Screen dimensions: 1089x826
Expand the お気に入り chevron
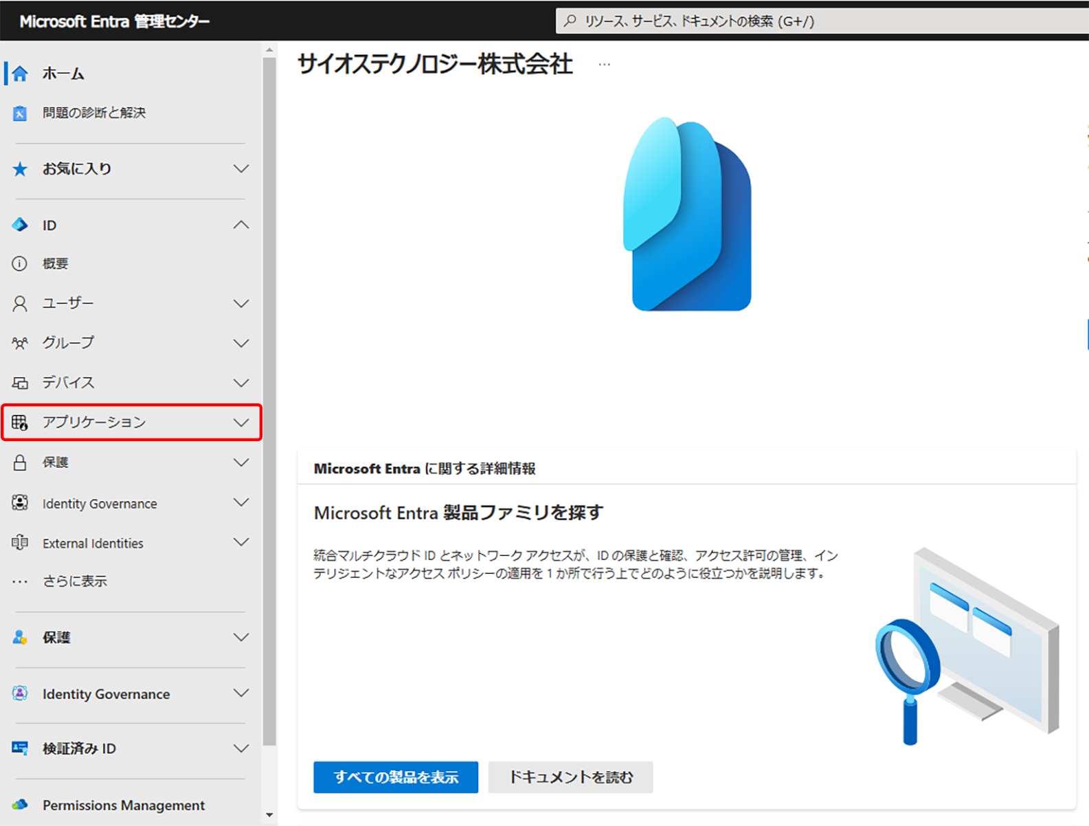(241, 169)
